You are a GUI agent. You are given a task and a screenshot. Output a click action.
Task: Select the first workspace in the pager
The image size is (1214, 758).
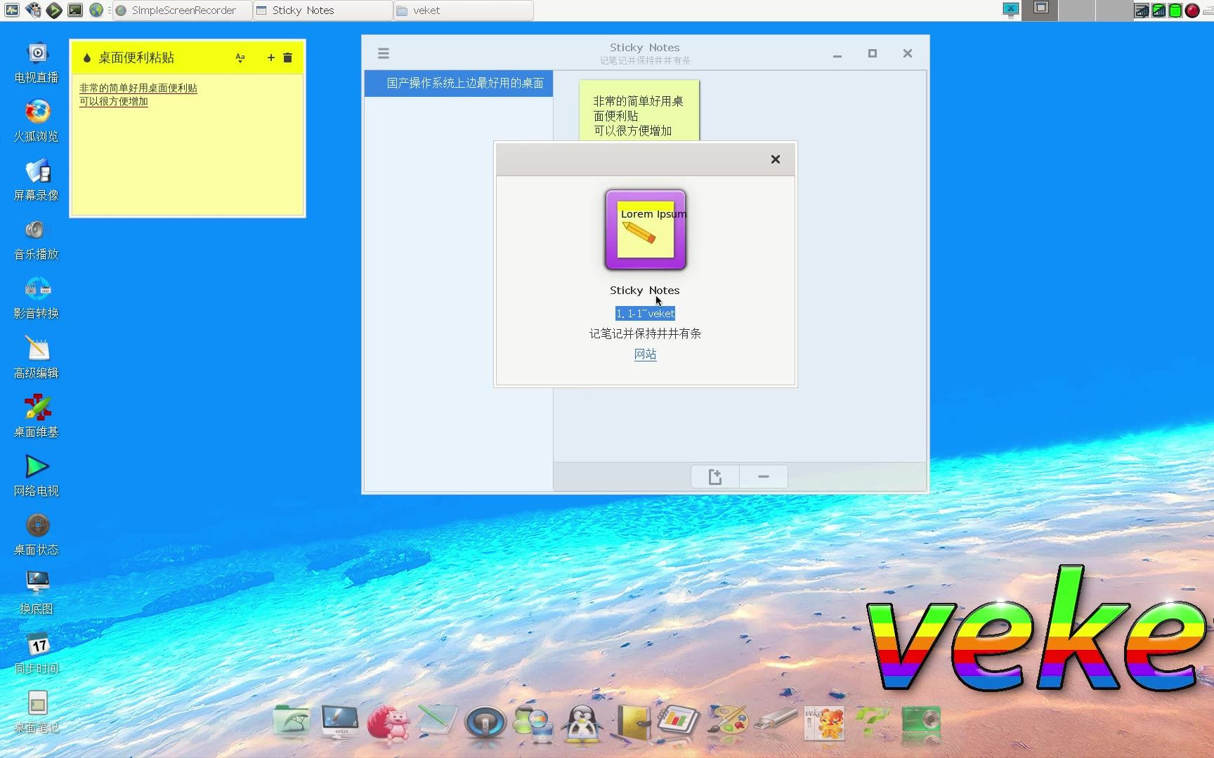tap(1040, 10)
